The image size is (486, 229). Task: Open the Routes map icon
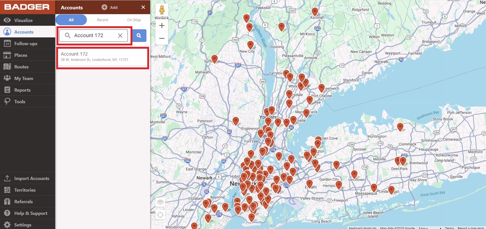[x=7, y=67]
